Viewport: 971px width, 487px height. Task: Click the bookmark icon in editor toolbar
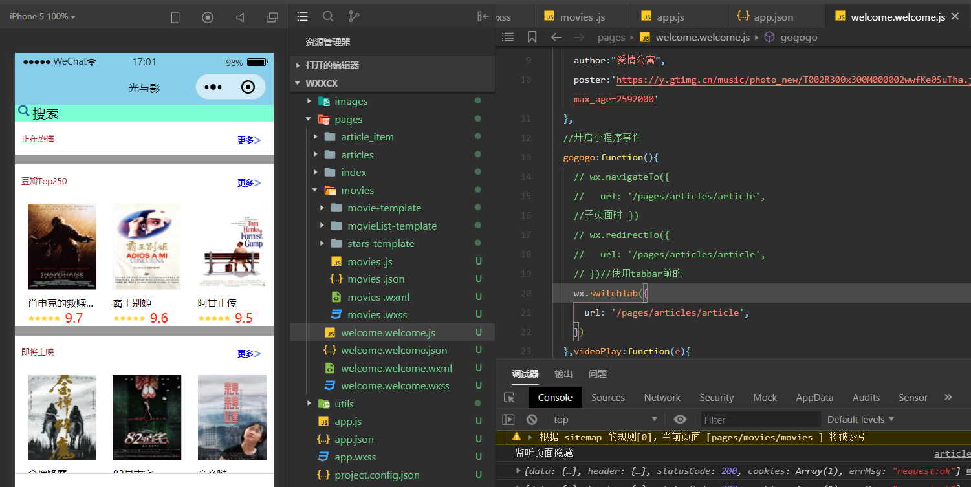point(532,37)
